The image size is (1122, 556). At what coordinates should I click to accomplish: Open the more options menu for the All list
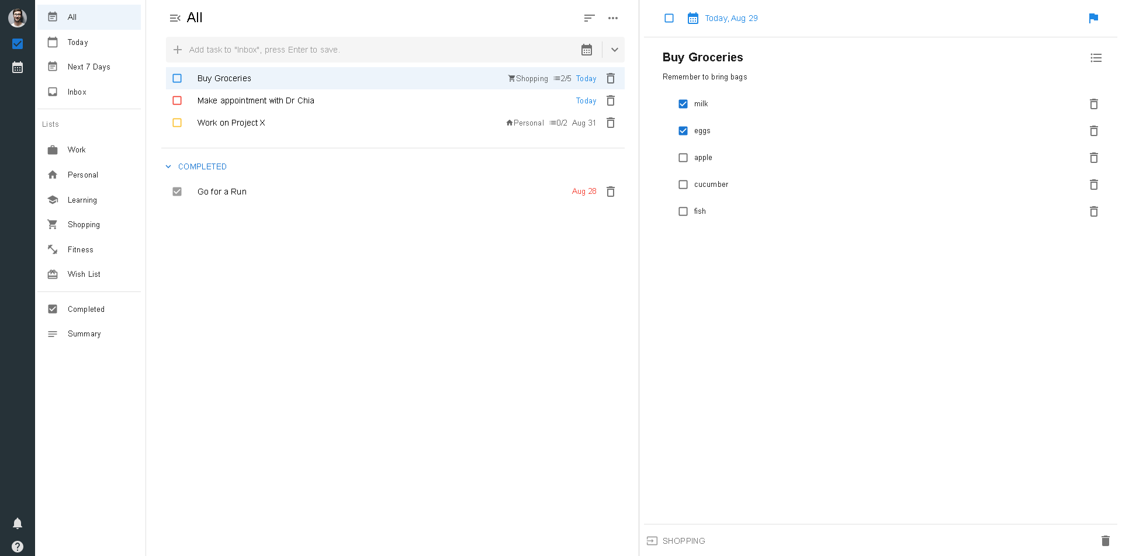[613, 18]
